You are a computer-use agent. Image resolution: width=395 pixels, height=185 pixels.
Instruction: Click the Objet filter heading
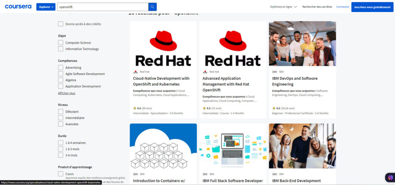(x=62, y=36)
